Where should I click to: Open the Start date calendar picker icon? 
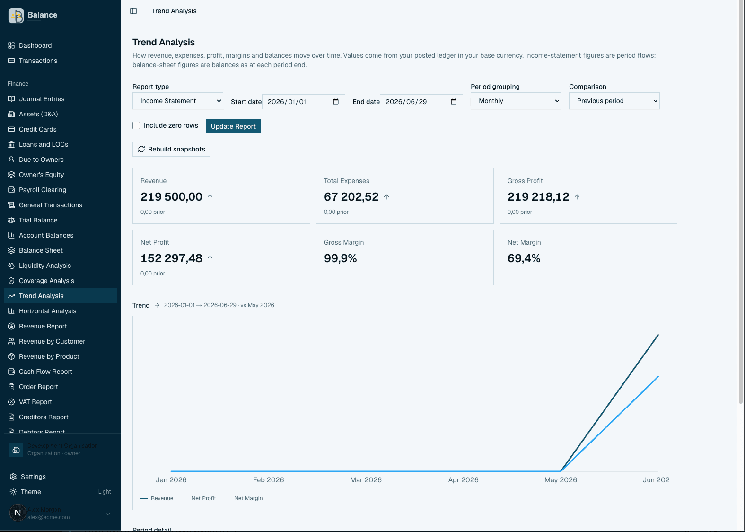(x=336, y=102)
